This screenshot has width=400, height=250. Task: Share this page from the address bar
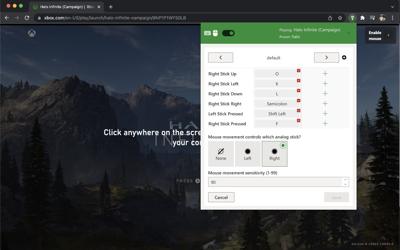330,18
